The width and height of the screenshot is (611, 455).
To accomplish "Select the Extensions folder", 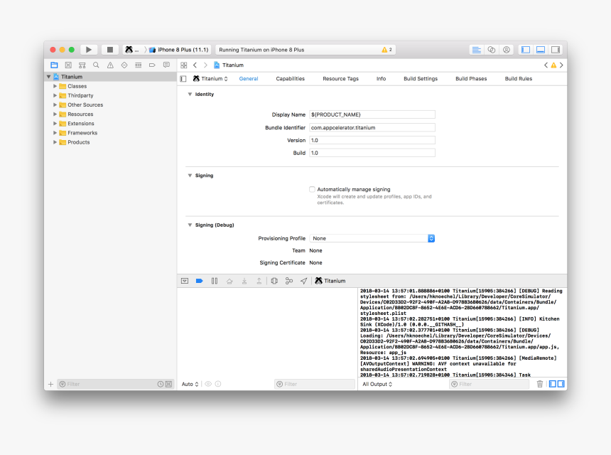I will tap(81, 124).
